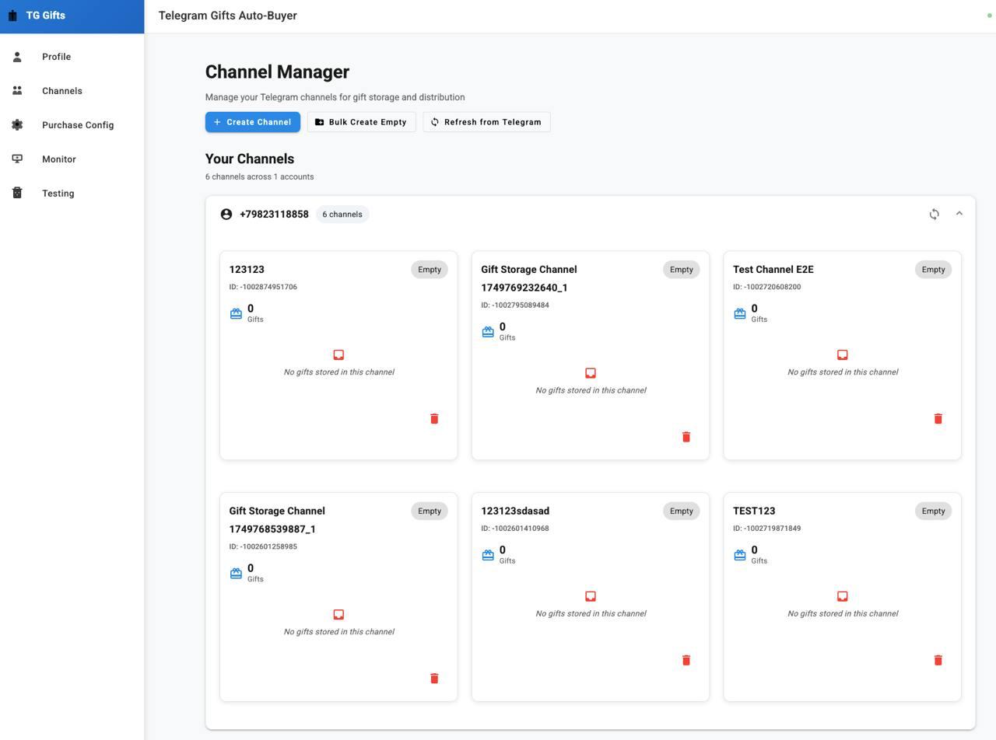Image resolution: width=996 pixels, height=740 pixels.
Task: Click the gift box icon in TEST123 card
Action: (x=740, y=555)
